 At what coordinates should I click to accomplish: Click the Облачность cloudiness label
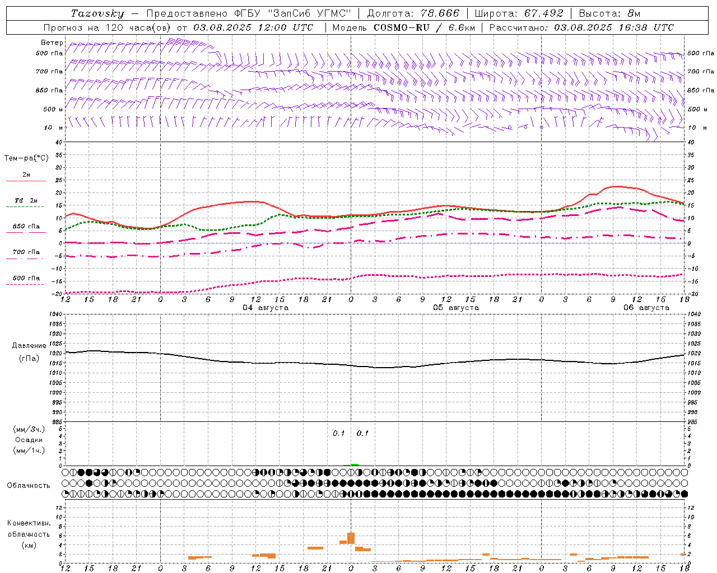coord(29,486)
